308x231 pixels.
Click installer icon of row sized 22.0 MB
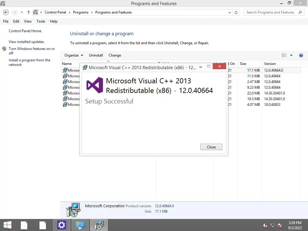65,93
